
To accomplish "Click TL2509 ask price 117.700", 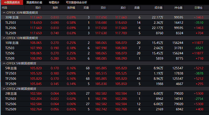I will 121,33.
